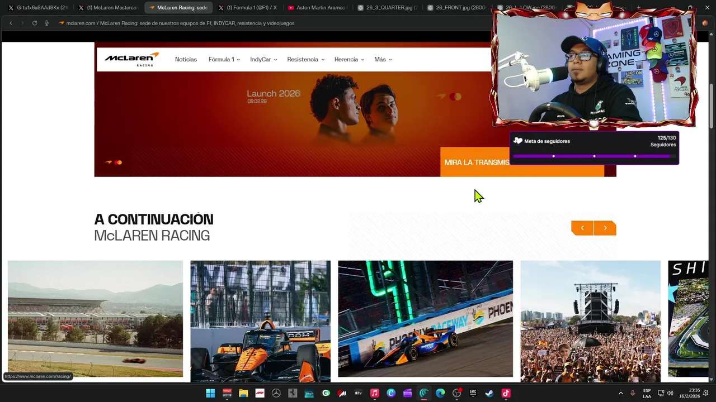Click the system tray microphone icon

tap(633, 393)
